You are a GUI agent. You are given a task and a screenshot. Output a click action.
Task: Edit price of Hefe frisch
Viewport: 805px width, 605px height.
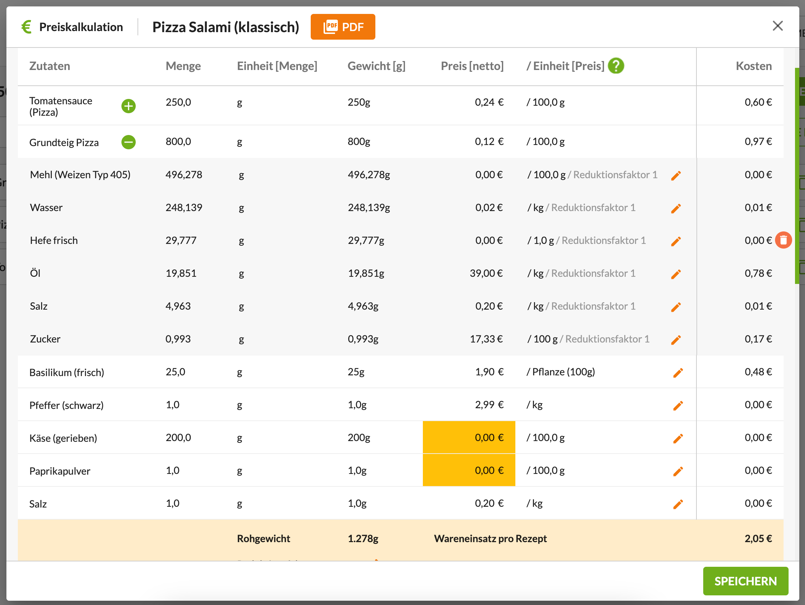click(x=676, y=241)
